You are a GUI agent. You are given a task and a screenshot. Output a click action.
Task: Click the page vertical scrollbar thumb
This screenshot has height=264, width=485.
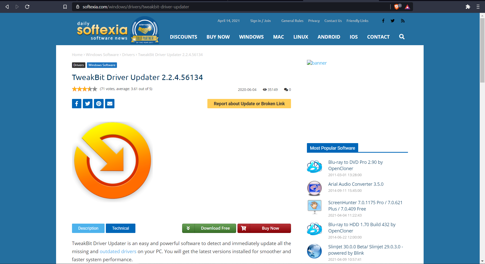482,50
